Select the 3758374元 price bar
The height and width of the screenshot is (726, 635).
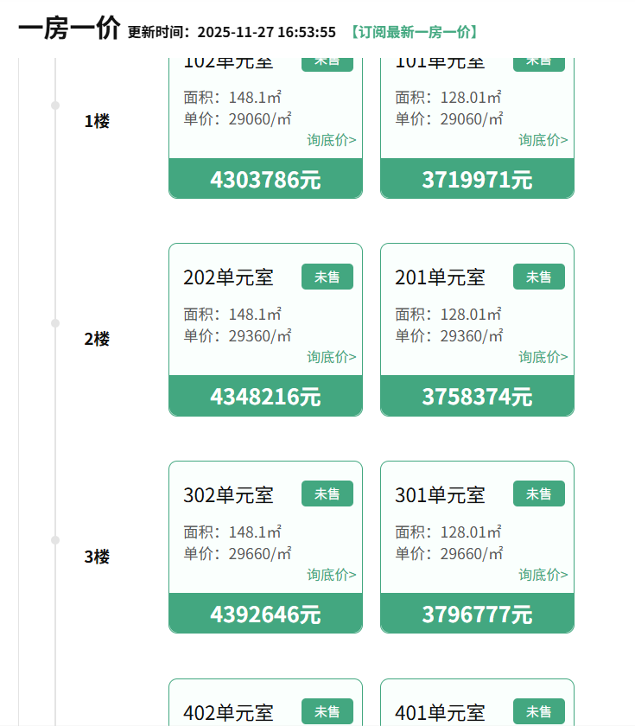(477, 397)
